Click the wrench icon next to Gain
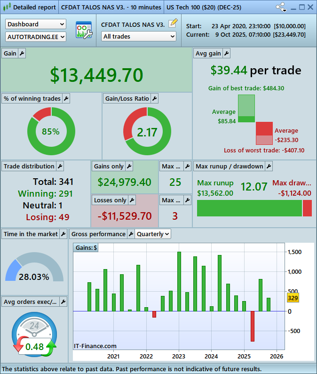The width and height of the screenshot is (317, 374). click(22, 54)
